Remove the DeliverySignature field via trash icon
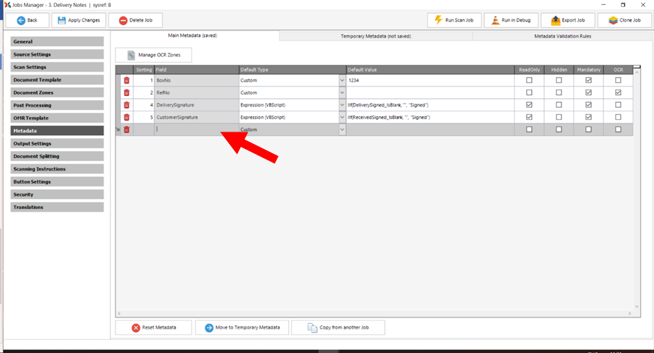 pos(126,105)
